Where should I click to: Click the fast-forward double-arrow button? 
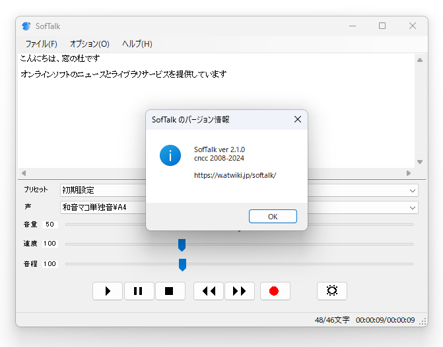240,291
